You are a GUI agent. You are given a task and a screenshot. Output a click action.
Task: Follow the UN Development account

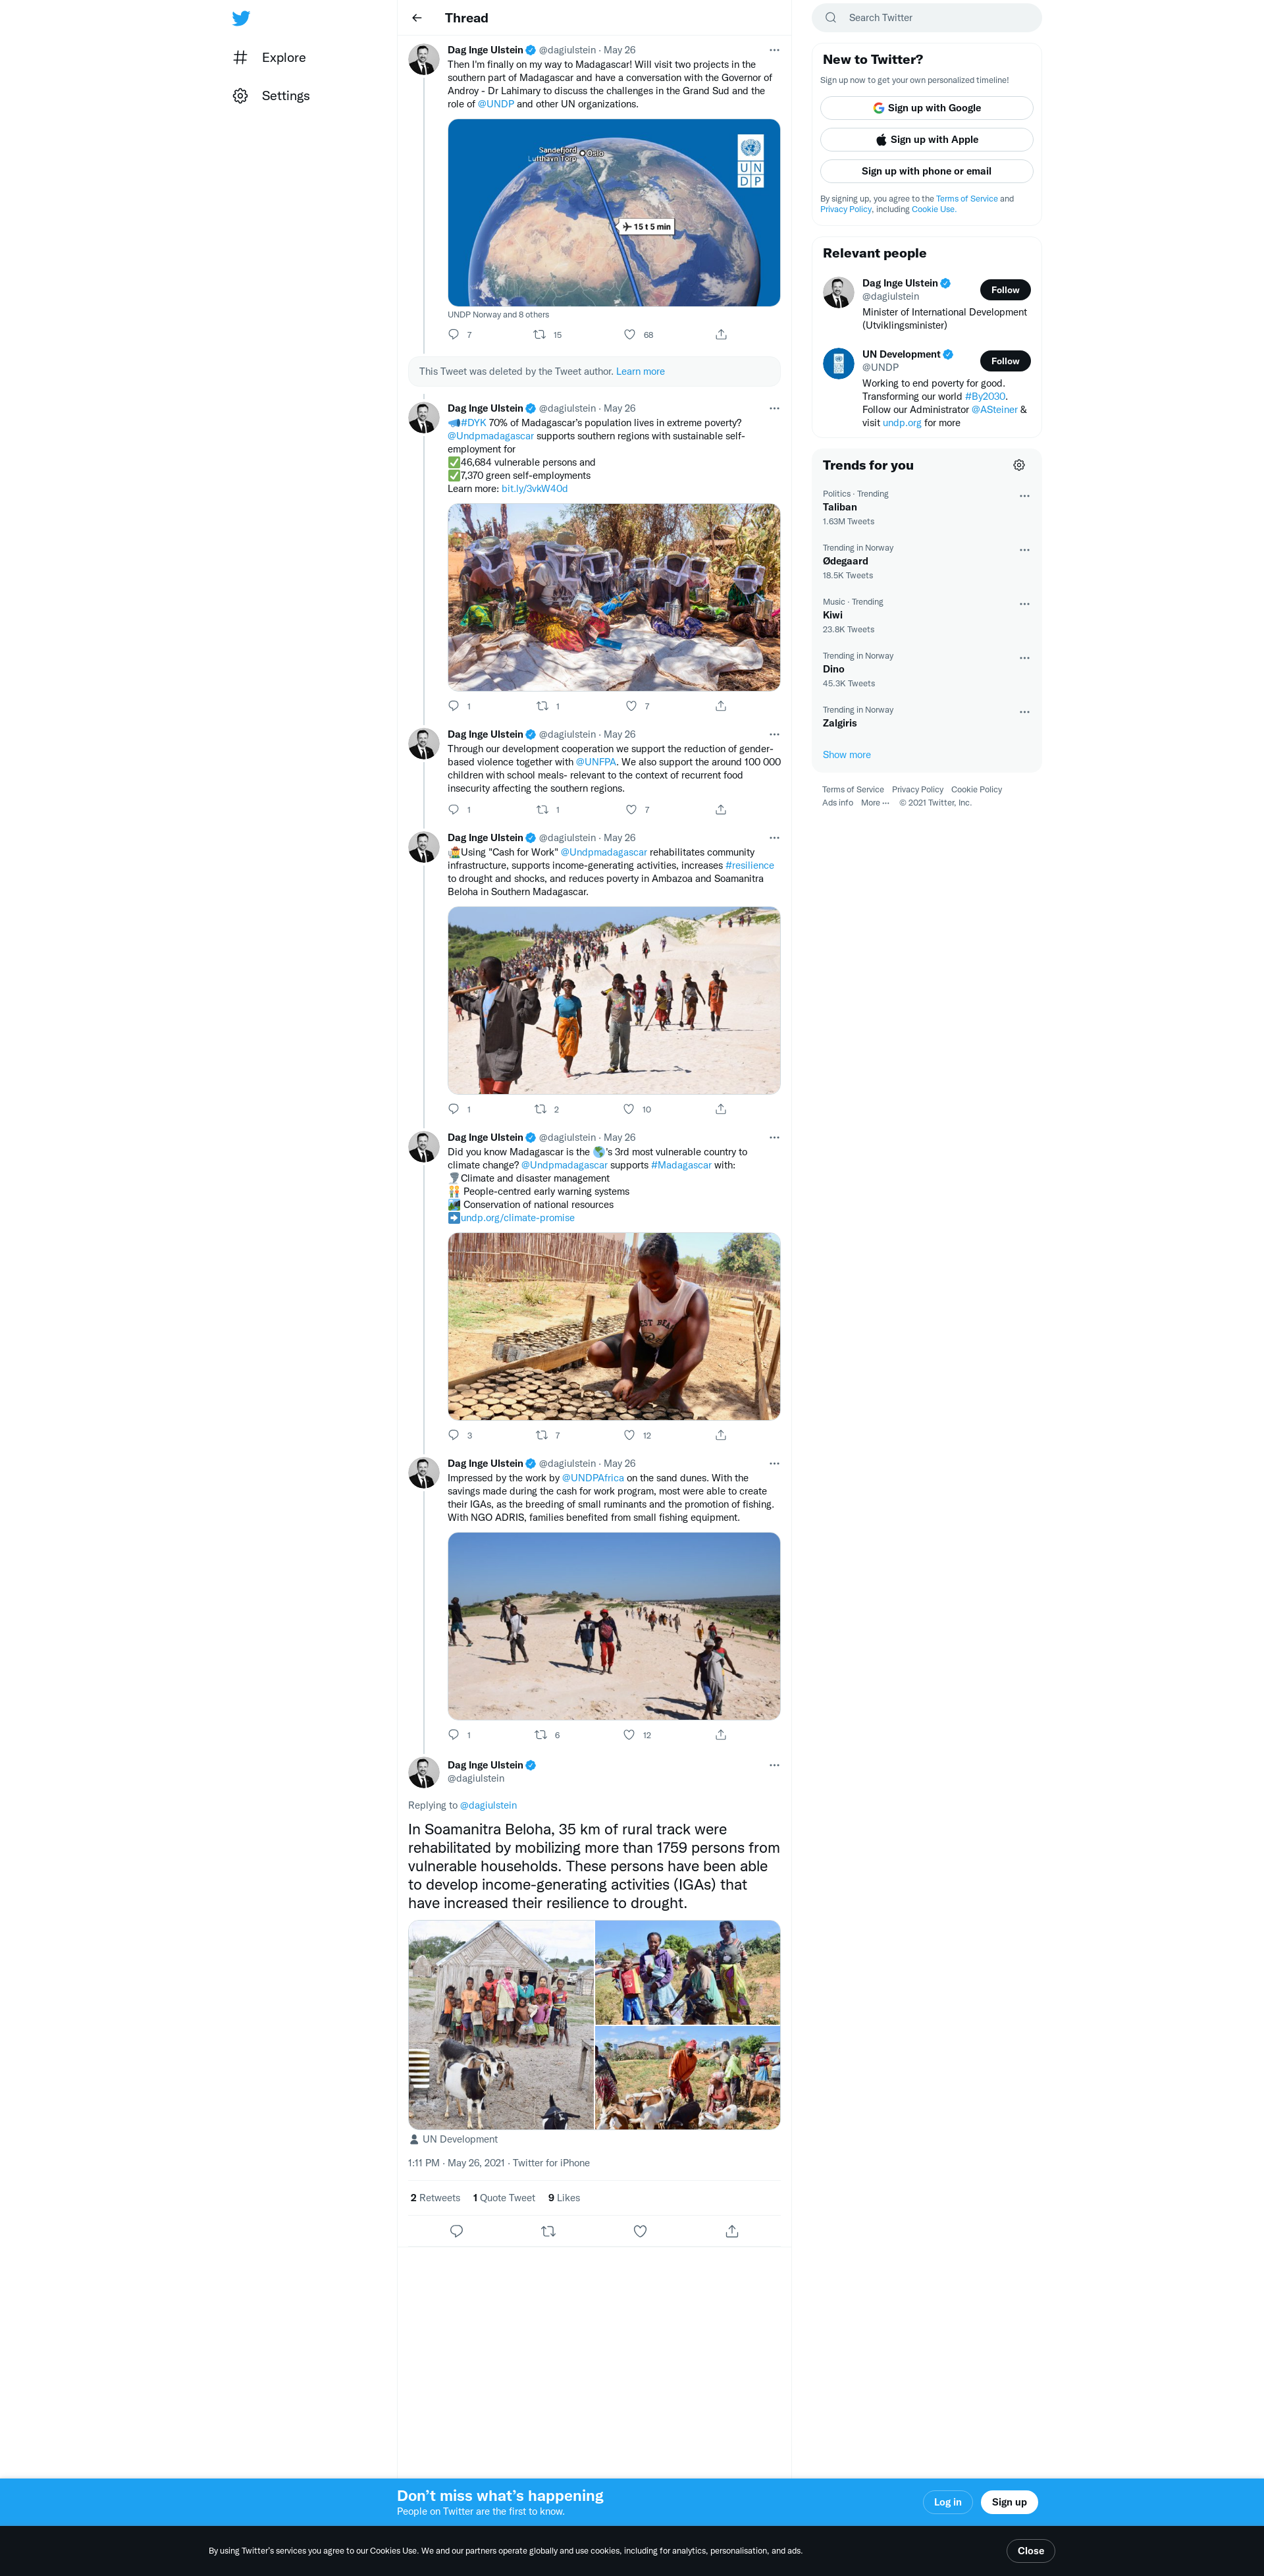pyautogui.click(x=1004, y=361)
